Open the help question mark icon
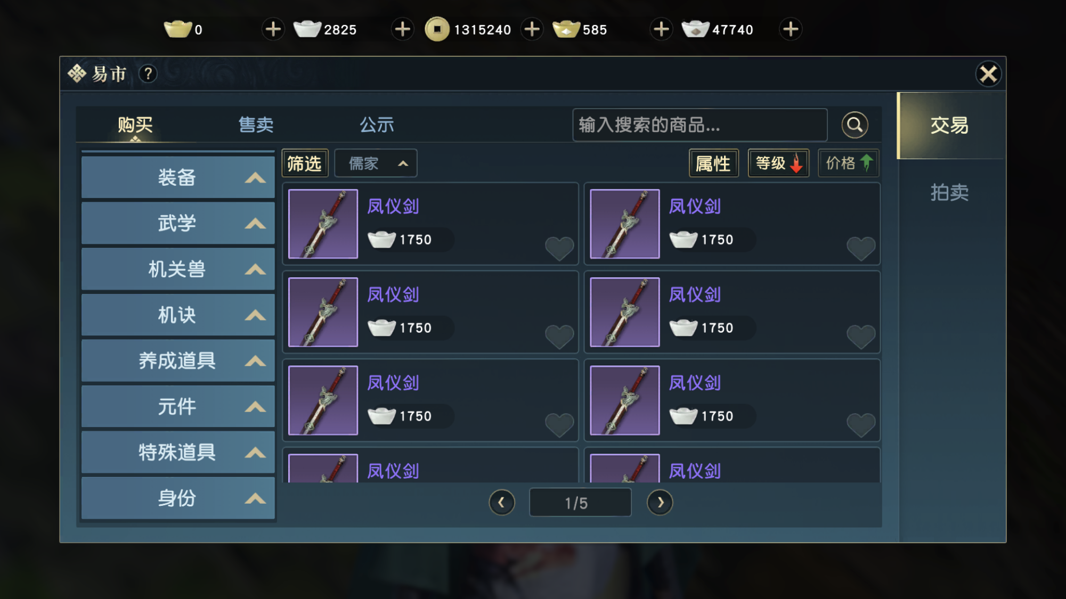1066x599 pixels. (x=148, y=73)
